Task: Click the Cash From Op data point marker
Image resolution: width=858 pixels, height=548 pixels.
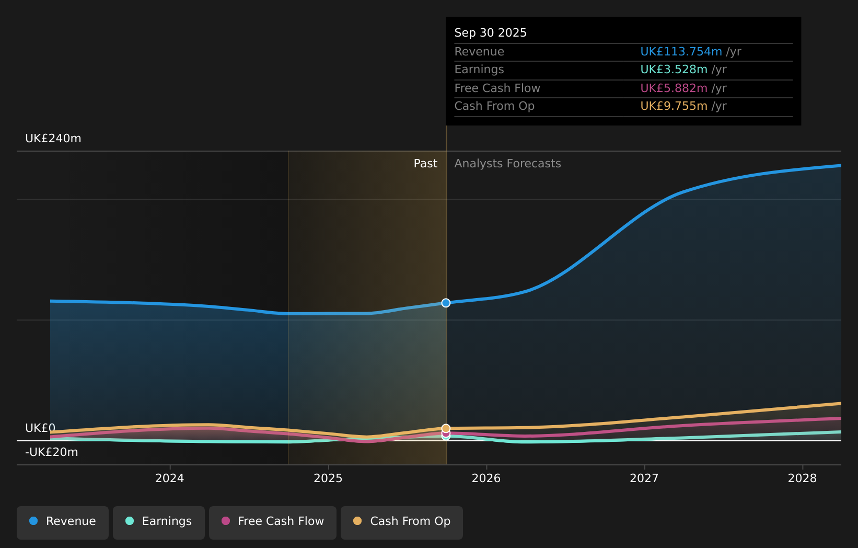Action: [x=446, y=428]
